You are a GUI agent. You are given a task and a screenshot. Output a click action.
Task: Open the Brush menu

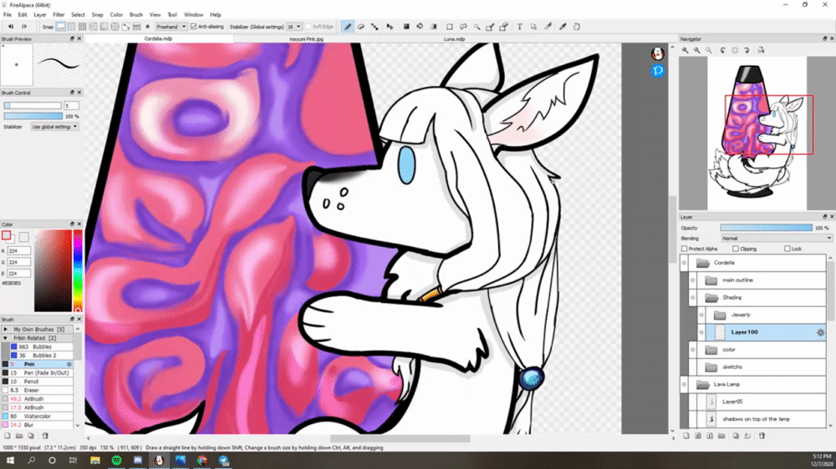tap(136, 15)
